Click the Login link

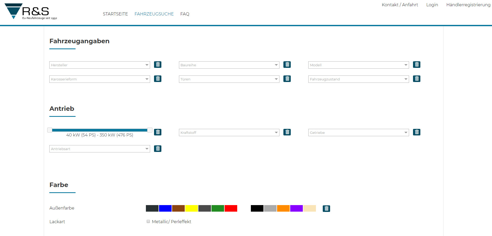(x=432, y=5)
